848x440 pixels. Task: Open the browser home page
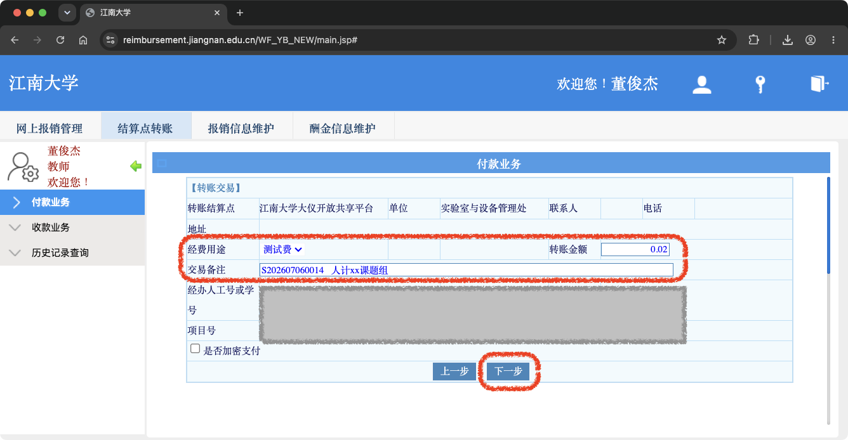(83, 40)
